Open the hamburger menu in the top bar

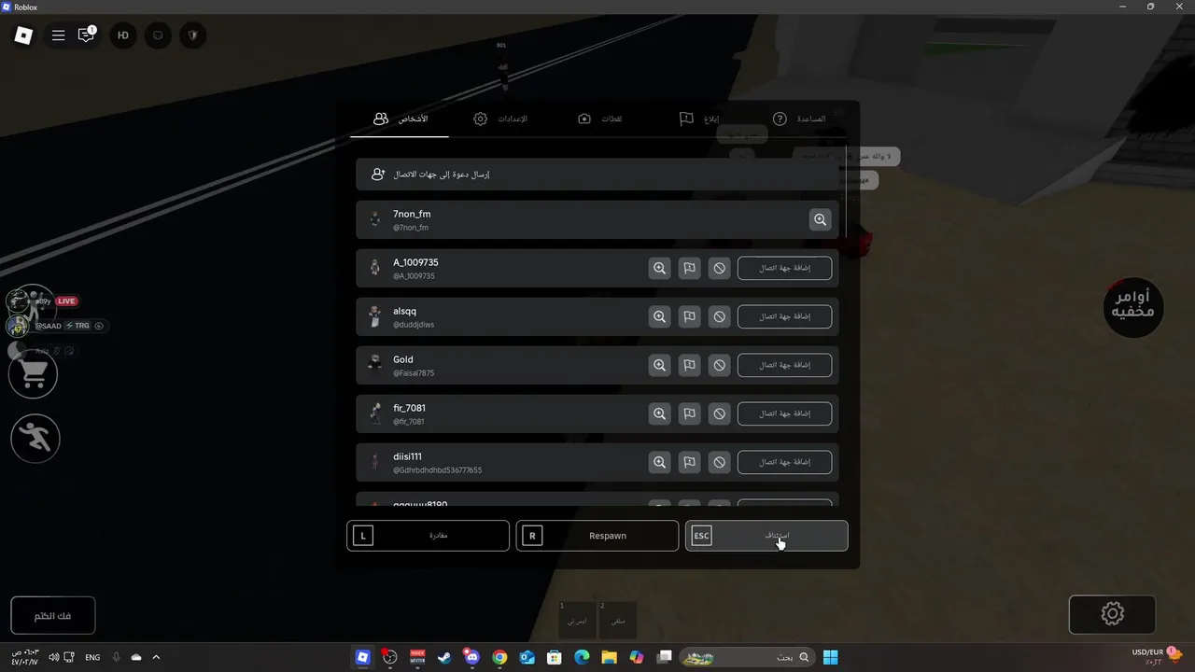point(58,35)
